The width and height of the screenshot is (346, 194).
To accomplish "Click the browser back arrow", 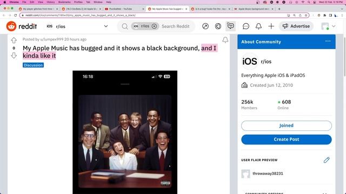I will point(4,15).
